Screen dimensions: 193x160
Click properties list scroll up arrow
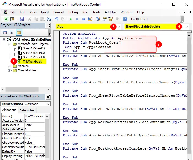[47, 116]
